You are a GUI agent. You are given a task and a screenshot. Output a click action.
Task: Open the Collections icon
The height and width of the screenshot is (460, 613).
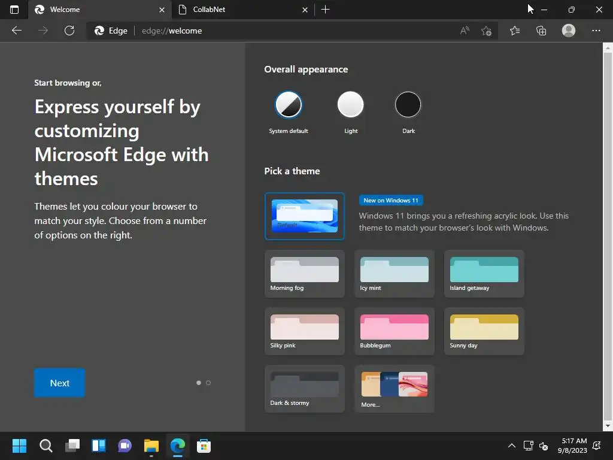pyautogui.click(x=541, y=31)
